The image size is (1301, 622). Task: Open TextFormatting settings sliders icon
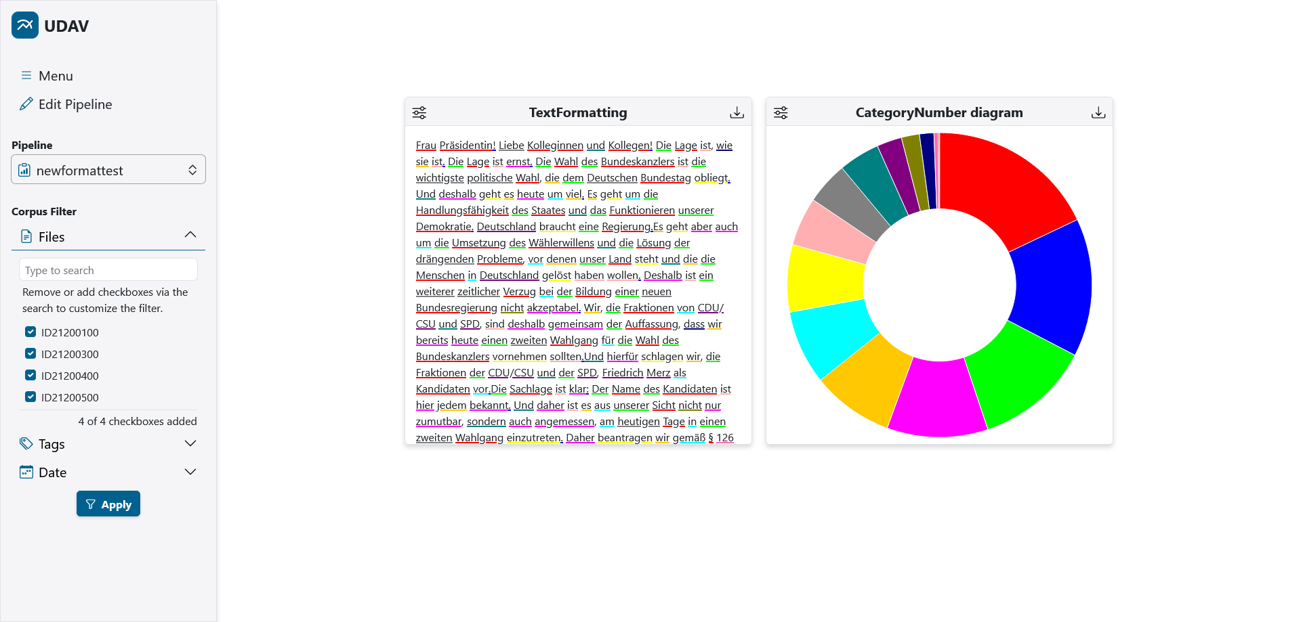[419, 112]
